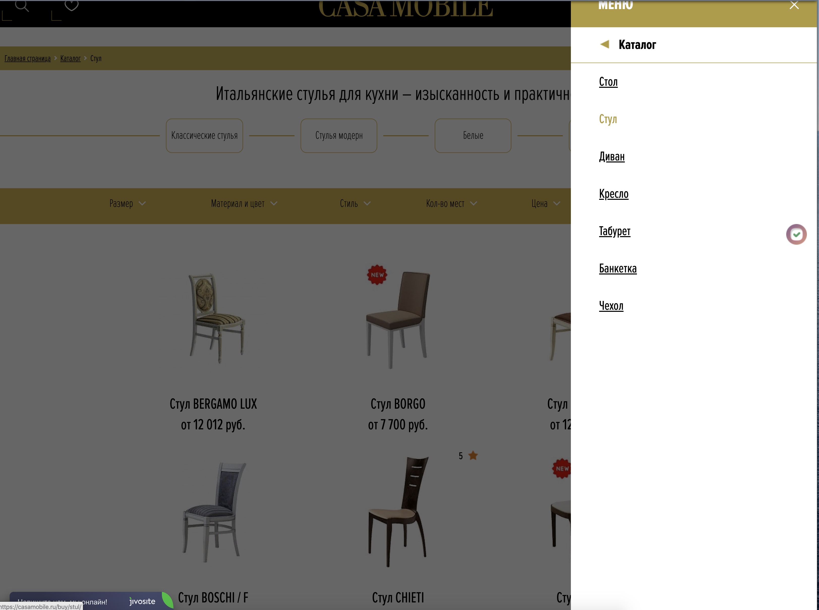Click the jivosite leaf chat icon
The image size is (819, 610).
coord(168,600)
